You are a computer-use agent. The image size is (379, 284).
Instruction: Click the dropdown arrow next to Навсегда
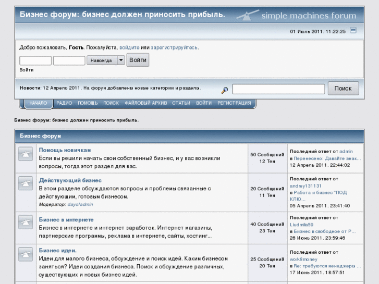[121, 60]
